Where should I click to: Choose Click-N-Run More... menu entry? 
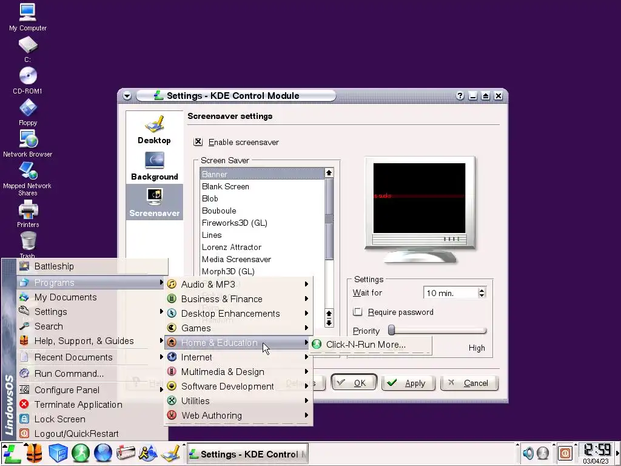pyautogui.click(x=371, y=345)
